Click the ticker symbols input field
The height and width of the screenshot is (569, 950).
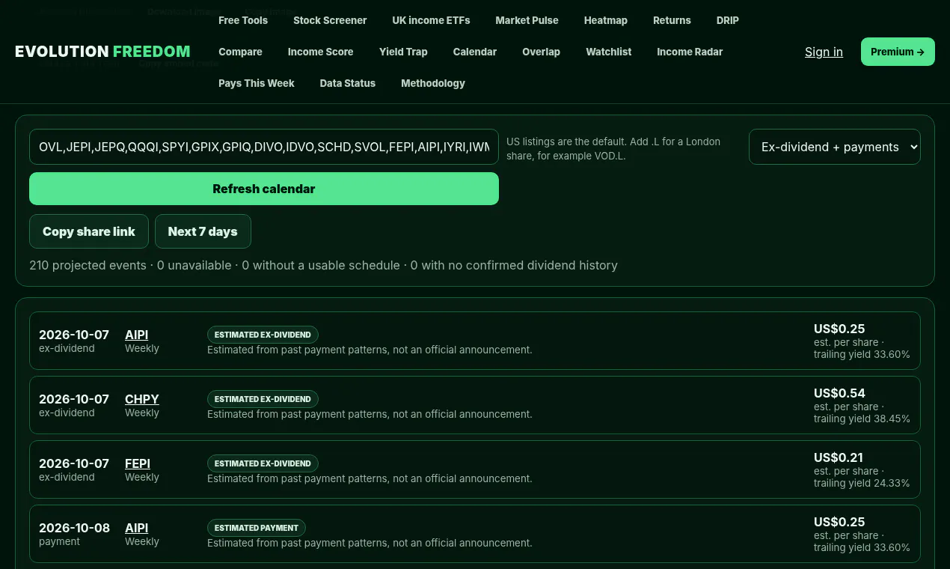pyautogui.click(x=264, y=147)
